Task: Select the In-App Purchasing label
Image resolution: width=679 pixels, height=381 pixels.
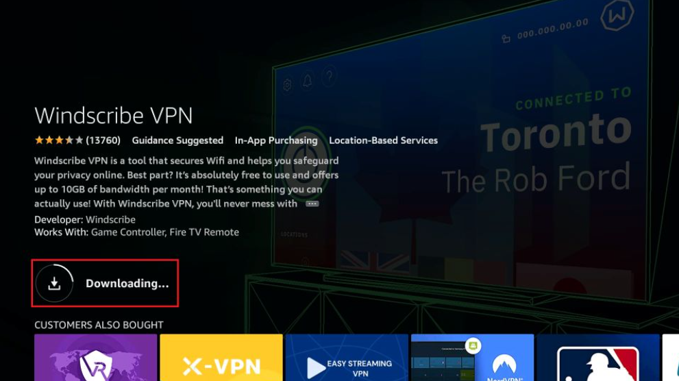Action: click(x=276, y=140)
